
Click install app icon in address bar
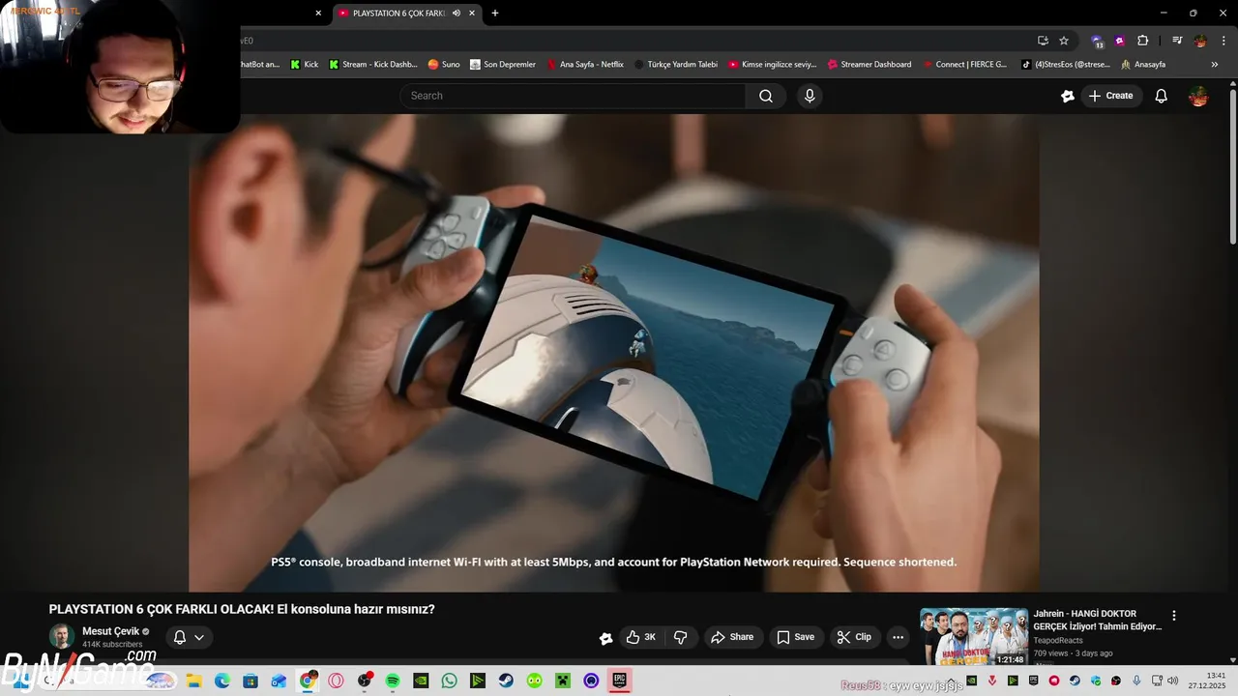click(1043, 41)
